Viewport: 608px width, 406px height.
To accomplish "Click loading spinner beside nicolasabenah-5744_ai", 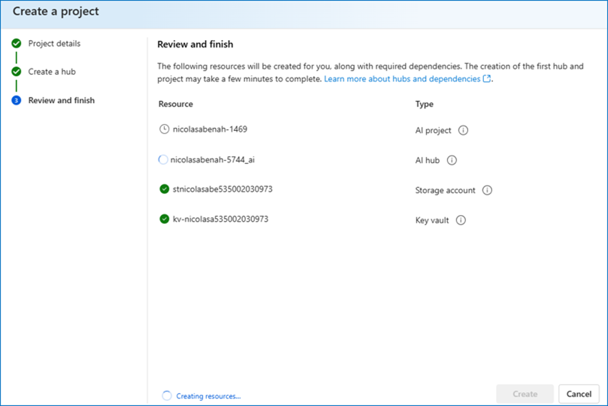I will coord(163,159).
